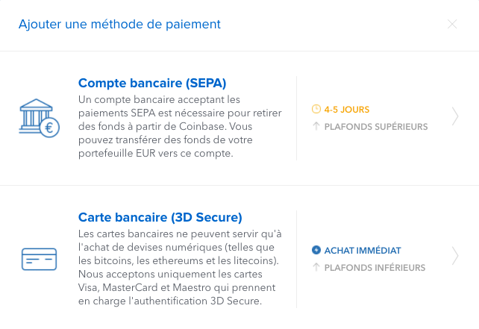
Task: Click the orange clock icon
Action: (x=316, y=109)
